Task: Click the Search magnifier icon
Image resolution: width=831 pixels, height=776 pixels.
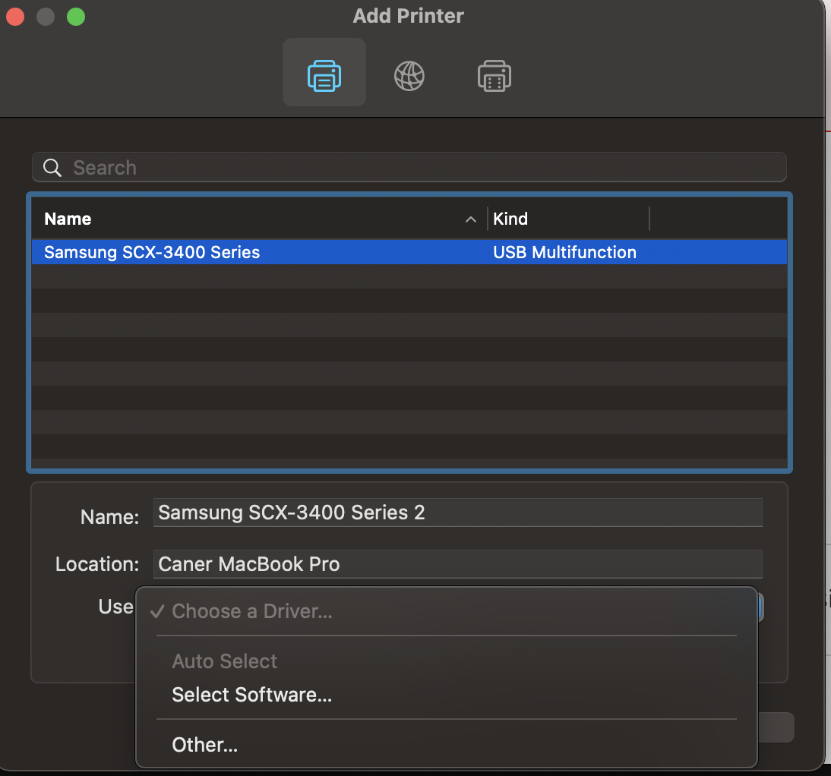Action: (x=52, y=167)
